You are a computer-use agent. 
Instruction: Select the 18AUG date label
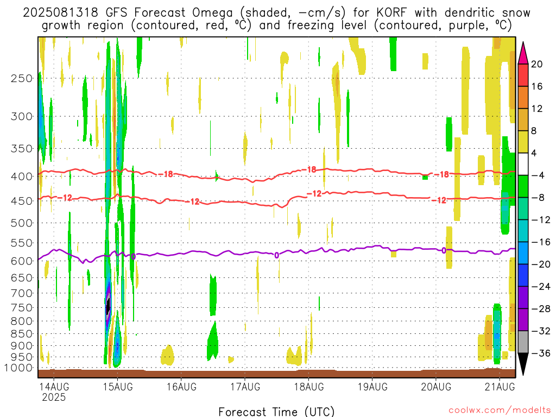point(309,387)
